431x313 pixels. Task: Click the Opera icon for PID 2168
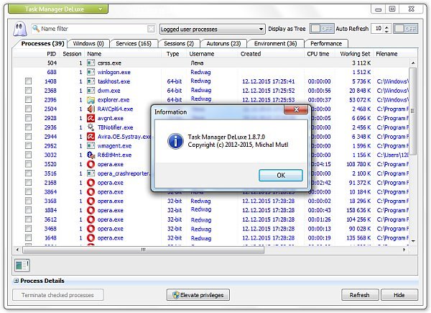tap(91, 183)
